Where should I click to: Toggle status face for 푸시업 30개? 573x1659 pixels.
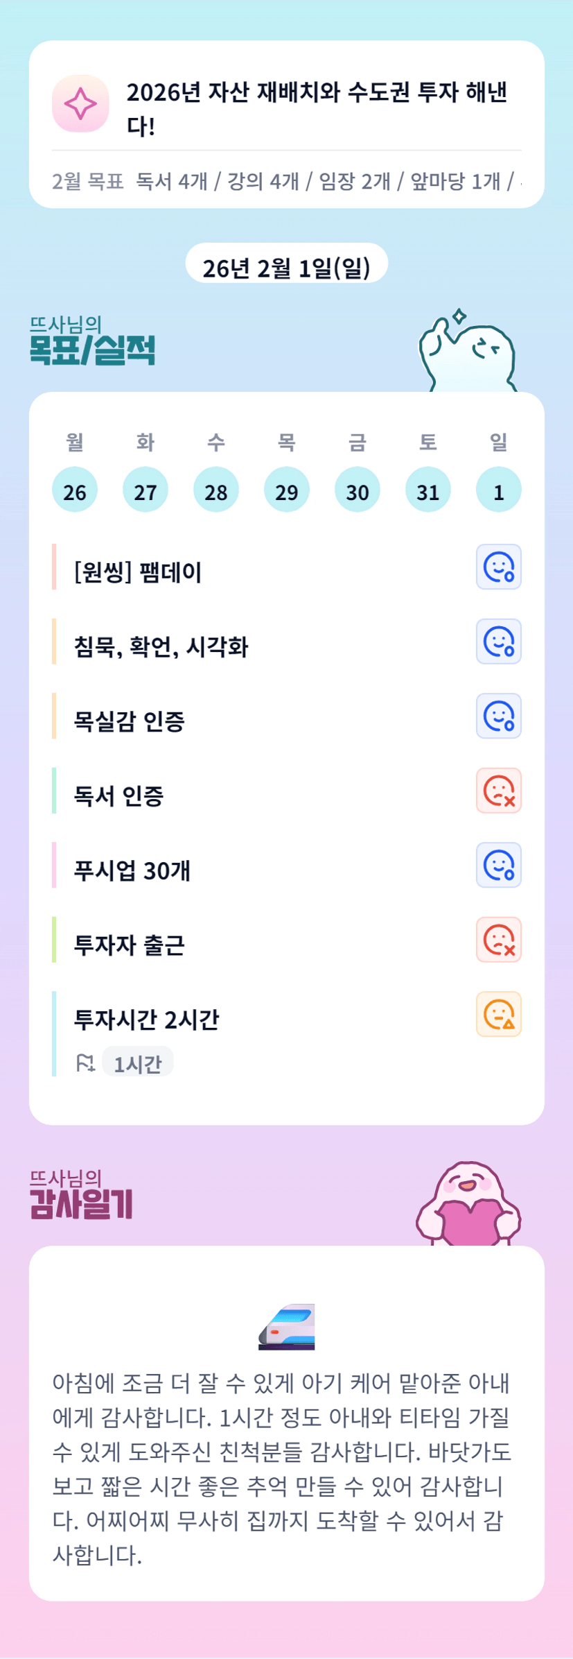coord(498,865)
